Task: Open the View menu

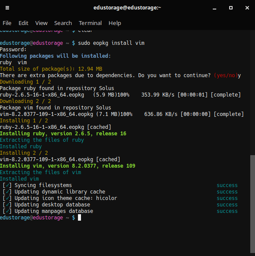Action: 41,23
